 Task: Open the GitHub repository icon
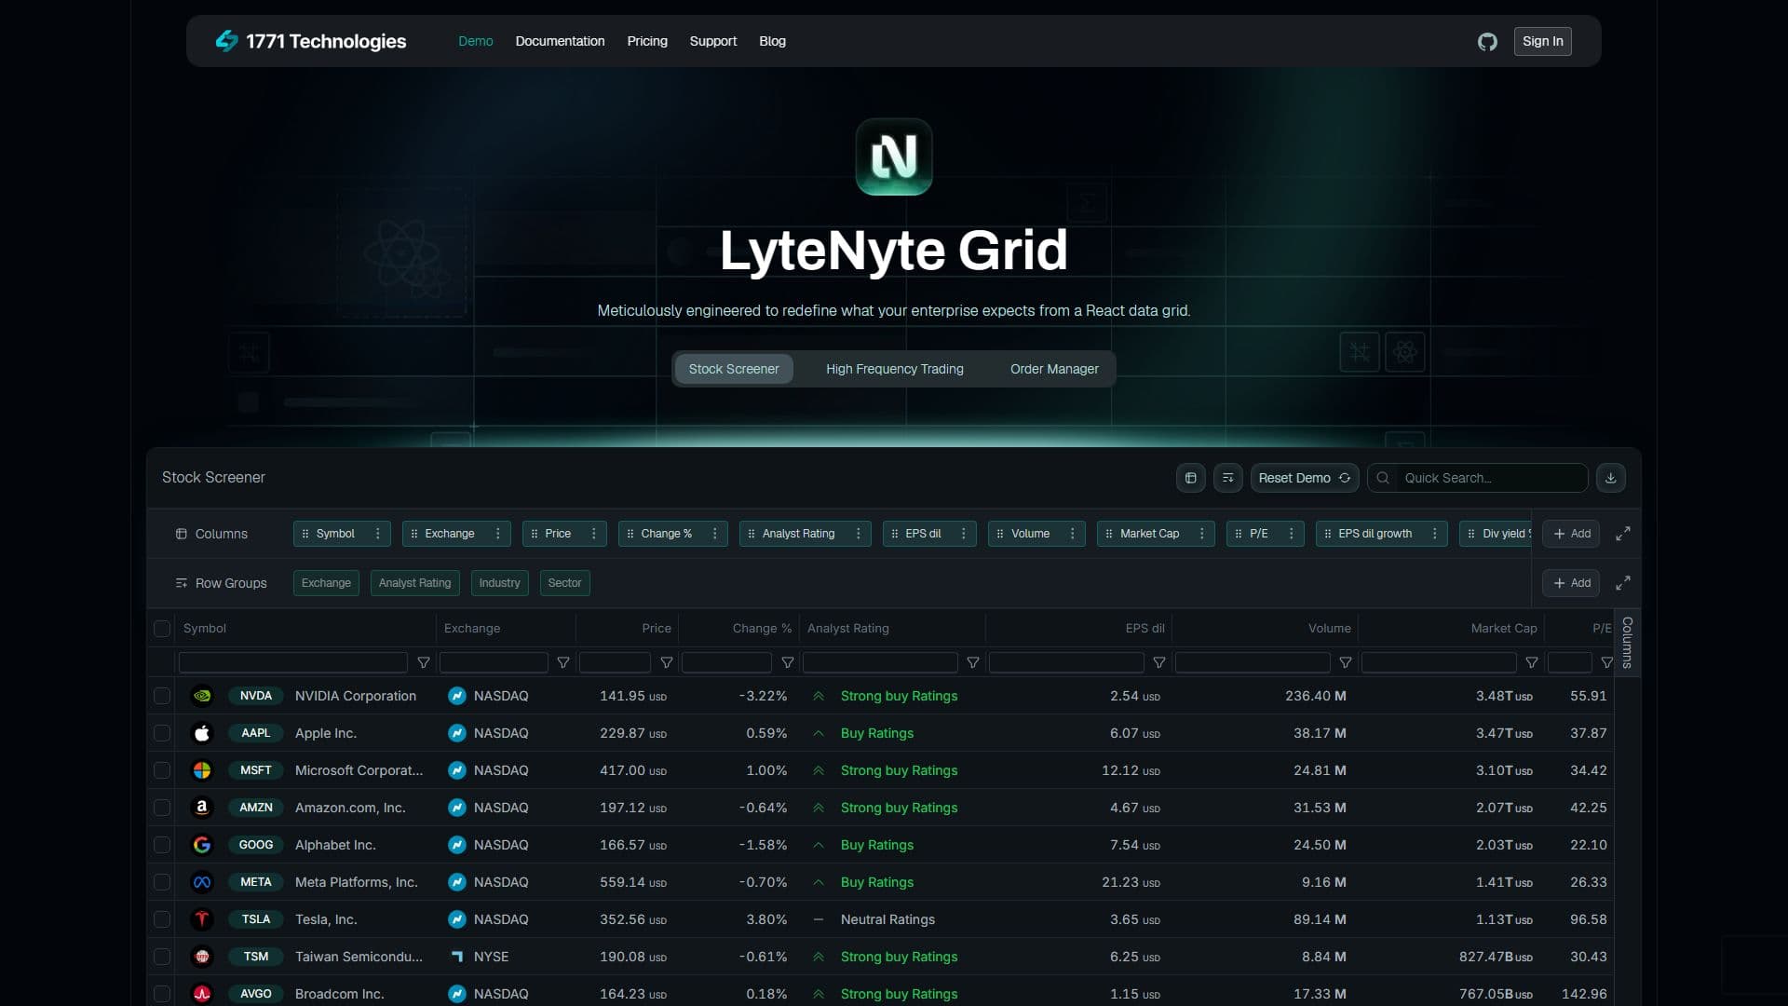point(1487,41)
